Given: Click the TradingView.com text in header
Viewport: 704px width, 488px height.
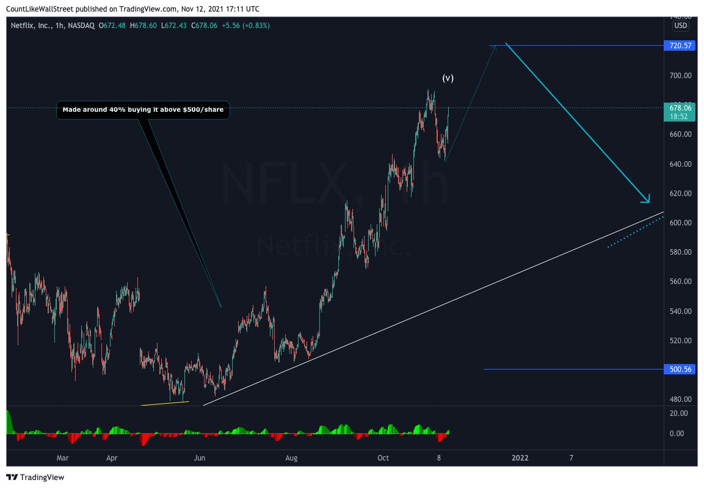Looking at the screenshot, I should coord(147,9).
